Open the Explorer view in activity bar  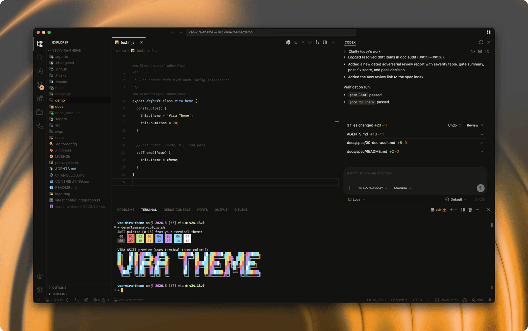(x=40, y=44)
